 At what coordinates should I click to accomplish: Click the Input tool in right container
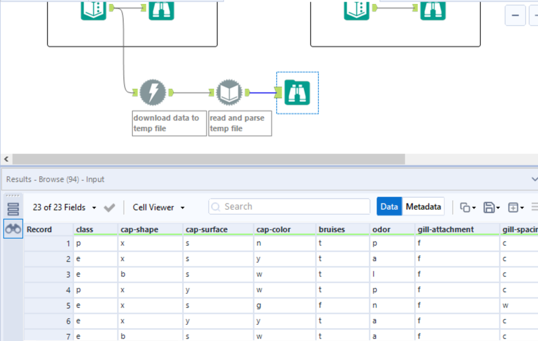click(x=357, y=9)
